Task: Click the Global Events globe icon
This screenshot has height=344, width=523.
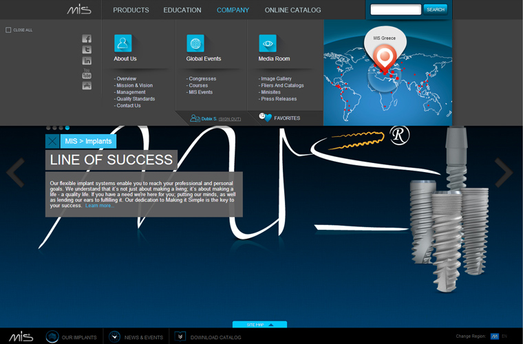Action: click(x=195, y=43)
